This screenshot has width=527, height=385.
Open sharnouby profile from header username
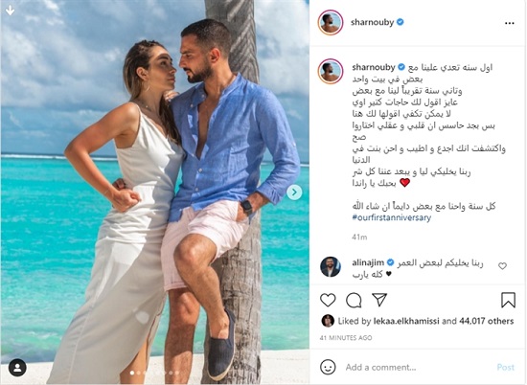(x=372, y=22)
